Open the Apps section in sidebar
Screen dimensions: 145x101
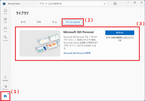click(x=5, y=20)
